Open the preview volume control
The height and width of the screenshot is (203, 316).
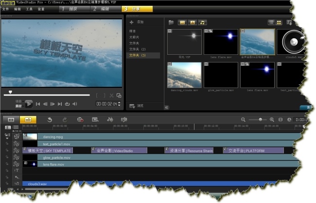tap(74, 104)
